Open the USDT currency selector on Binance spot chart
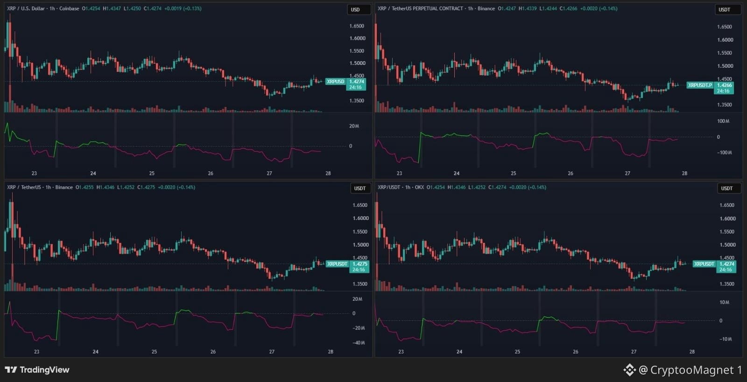This screenshot has height=382, width=747. pyautogui.click(x=360, y=188)
